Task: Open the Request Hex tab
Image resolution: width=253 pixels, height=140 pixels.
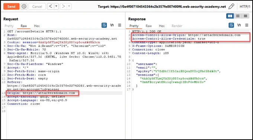Action: (37, 26)
